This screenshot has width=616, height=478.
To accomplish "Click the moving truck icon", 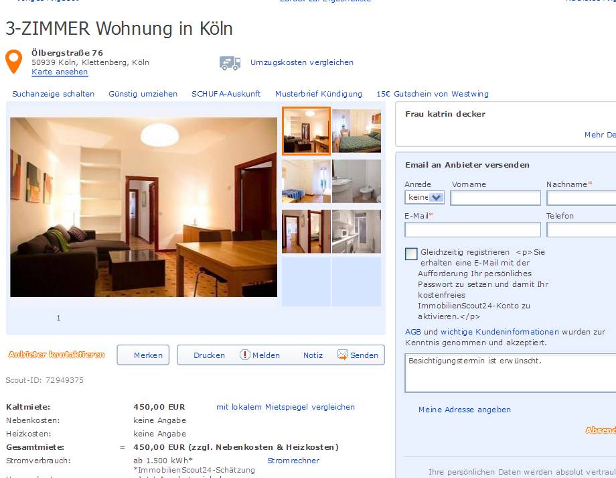I will [x=230, y=63].
